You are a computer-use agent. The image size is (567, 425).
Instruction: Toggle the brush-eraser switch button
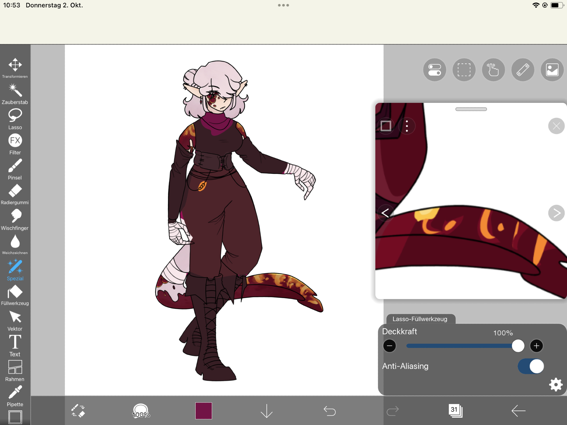[x=78, y=411]
